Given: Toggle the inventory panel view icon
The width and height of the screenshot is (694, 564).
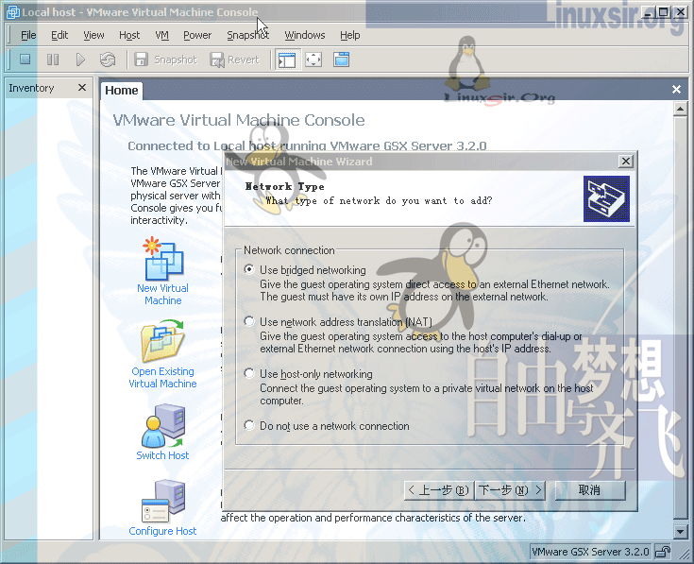Looking at the screenshot, I should [x=287, y=60].
